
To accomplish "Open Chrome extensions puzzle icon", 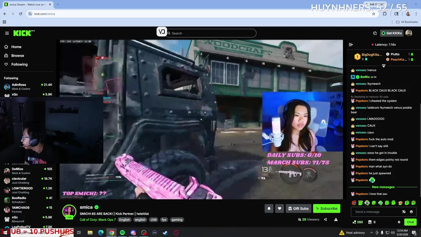I will (x=384, y=14).
